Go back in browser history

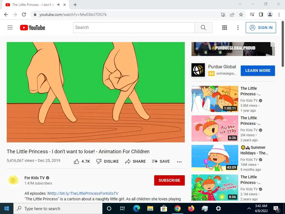click(x=6, y=14)
